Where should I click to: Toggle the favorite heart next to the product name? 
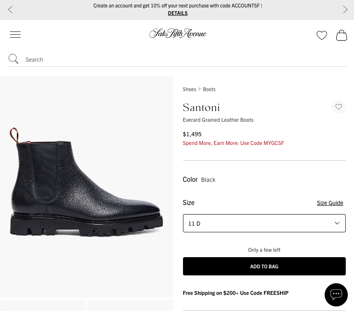click(x=338, y=106)
